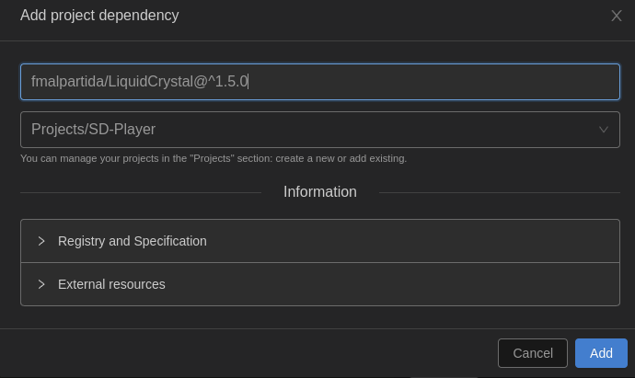Screen dimensions: 635x378
Task: Click empty area right of External resources
Action: 414,284
